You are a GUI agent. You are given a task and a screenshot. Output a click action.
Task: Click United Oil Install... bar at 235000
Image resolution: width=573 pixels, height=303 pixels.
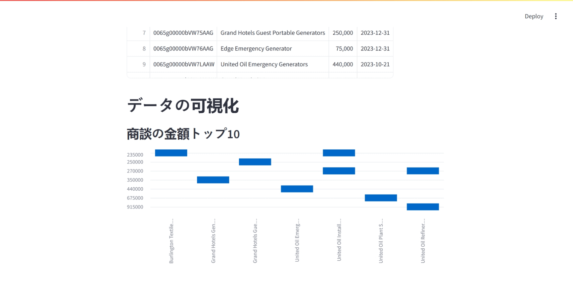(x=339, y=153)
